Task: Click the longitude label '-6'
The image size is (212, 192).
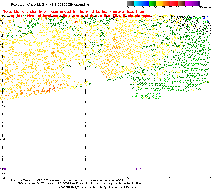Action: click(127, 178)
